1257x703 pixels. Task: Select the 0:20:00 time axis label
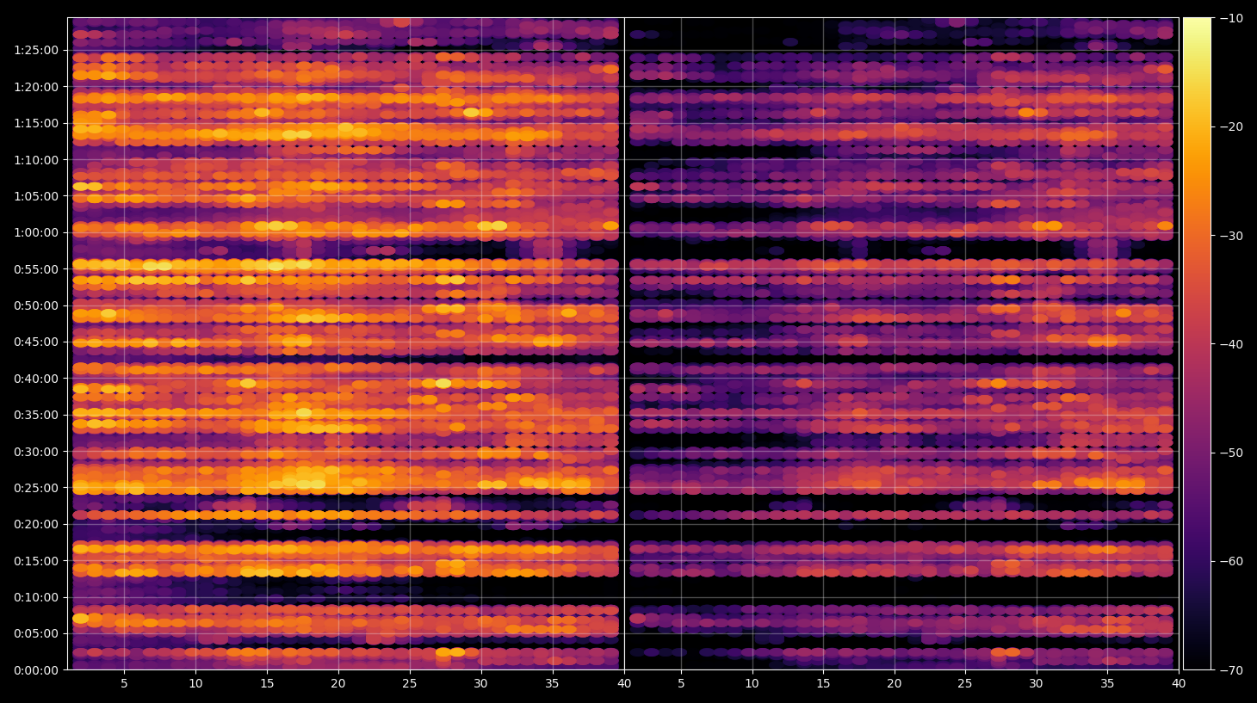(x=36, y=524)
